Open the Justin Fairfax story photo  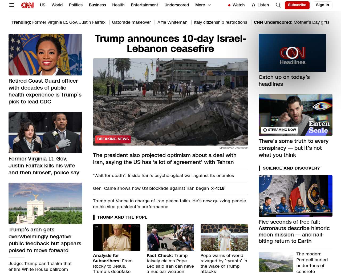click(x=45, y=133)
